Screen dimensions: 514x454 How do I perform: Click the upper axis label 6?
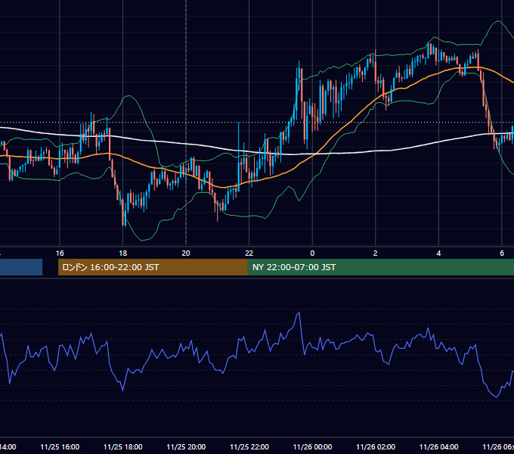(502, 253)
